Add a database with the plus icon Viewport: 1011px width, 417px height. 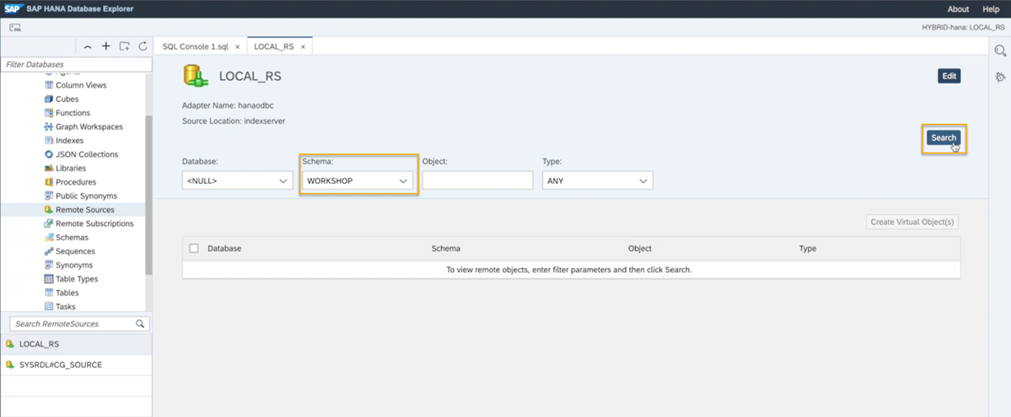[x=106, y=46]
